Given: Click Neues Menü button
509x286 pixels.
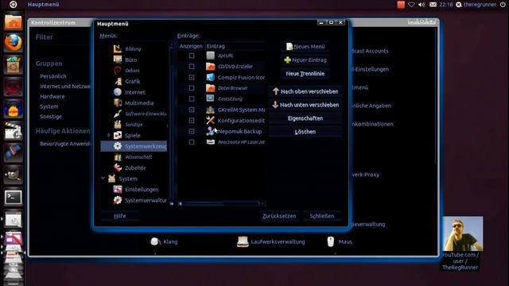Looking at the screenshot, I should point(305,46).
